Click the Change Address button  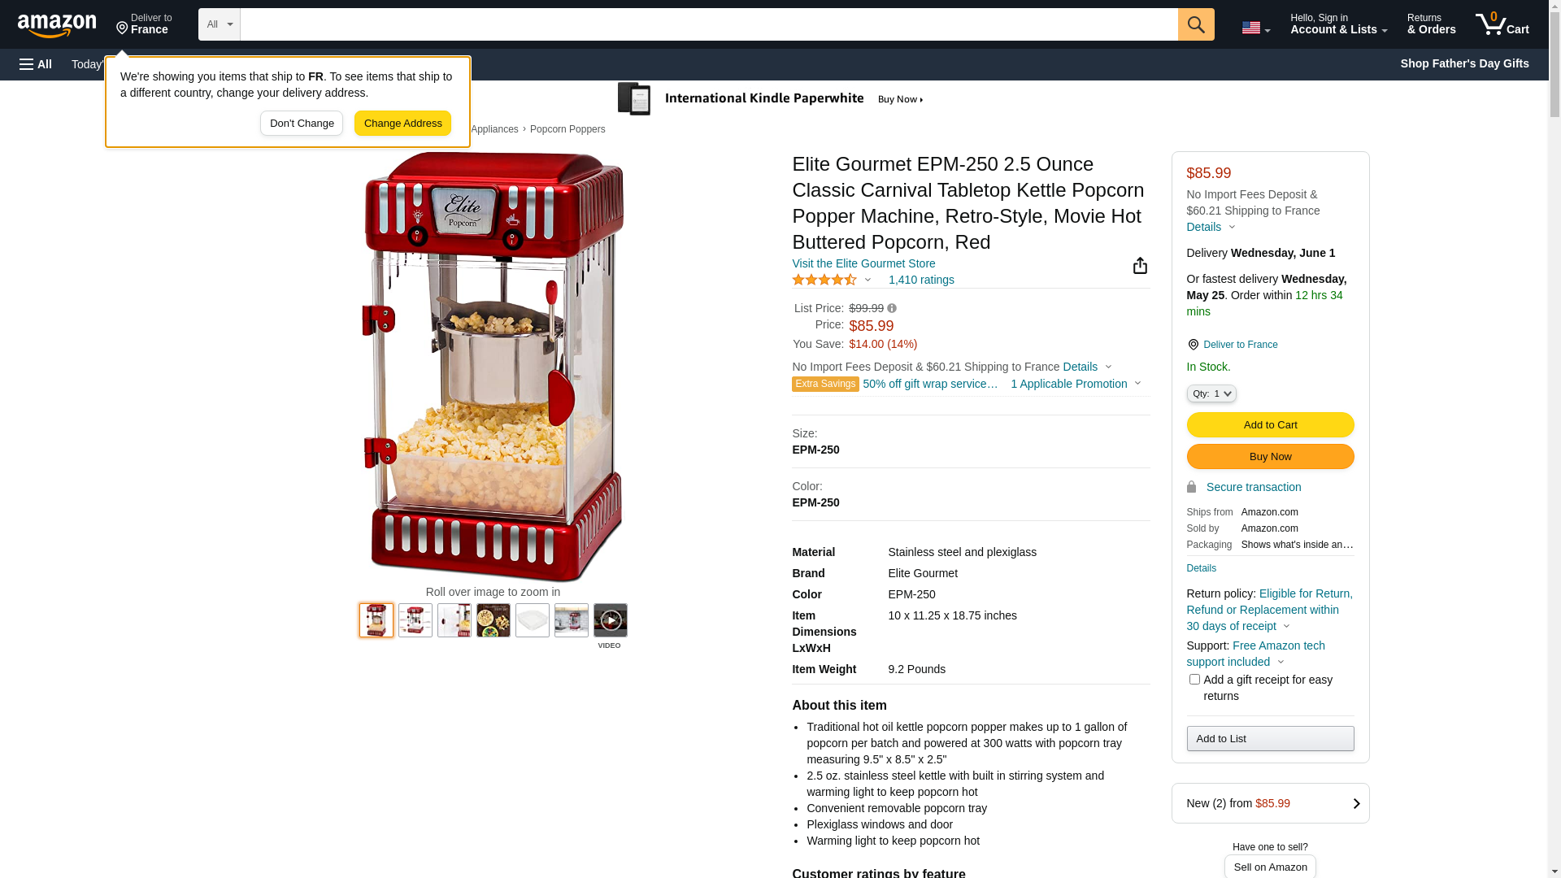click(402, 124)
